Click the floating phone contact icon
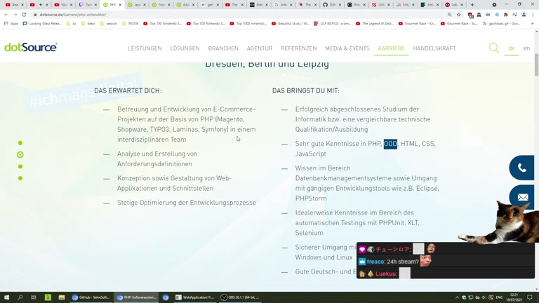 pos(522,168)
